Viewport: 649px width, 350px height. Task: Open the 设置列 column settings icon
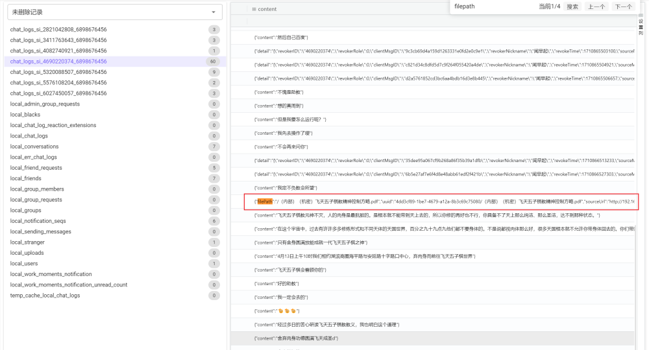coord(641,25)
